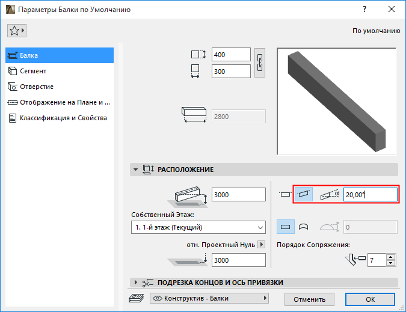
Task: Click the beam height field showing 400
Action: click(x=231, y=55)
